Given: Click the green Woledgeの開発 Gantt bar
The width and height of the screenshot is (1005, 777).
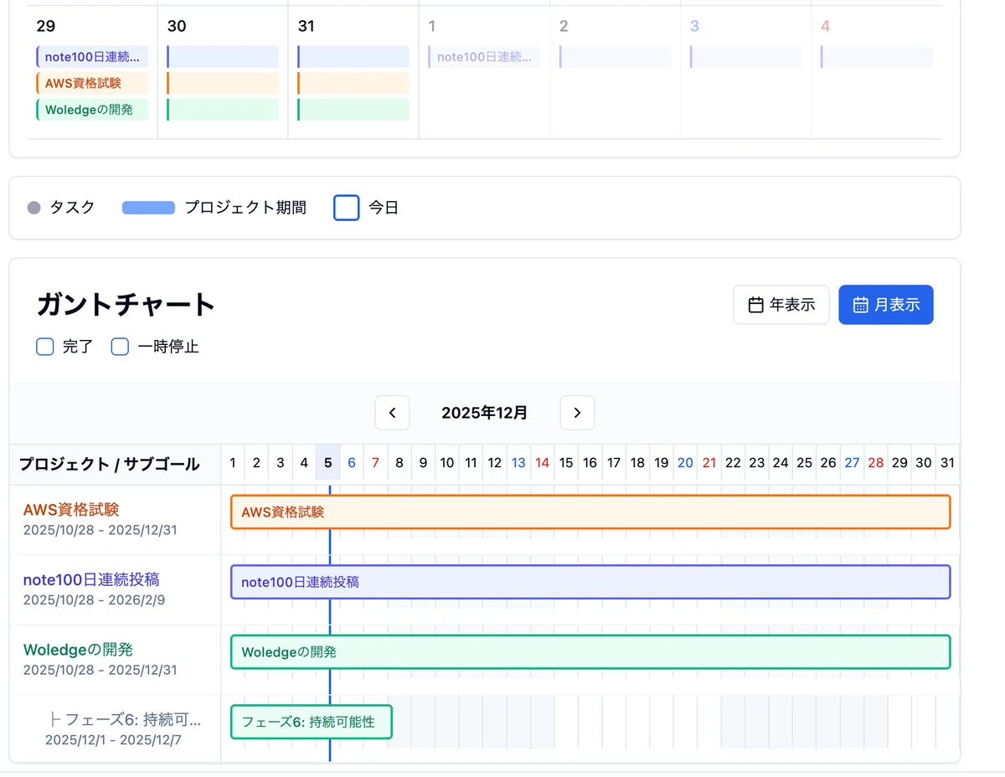Looking at the screenshot, I should coord(590,652).
